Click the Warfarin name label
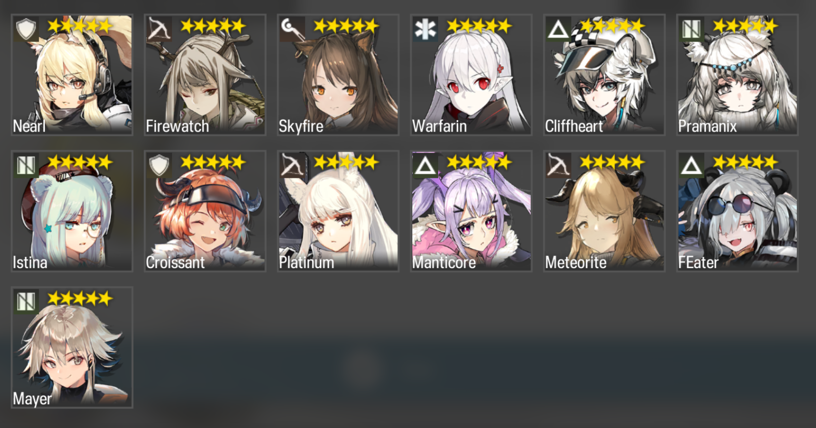Image resolution: width=816 pixels, height=428 pixels. (439, 126)
